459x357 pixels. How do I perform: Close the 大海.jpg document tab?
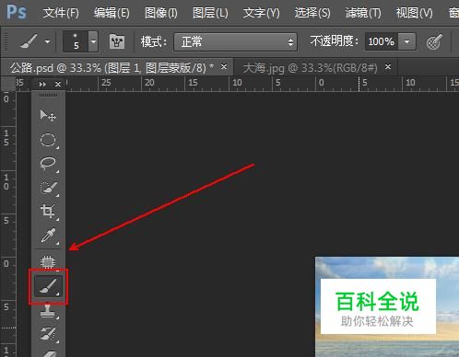(388, 66)
